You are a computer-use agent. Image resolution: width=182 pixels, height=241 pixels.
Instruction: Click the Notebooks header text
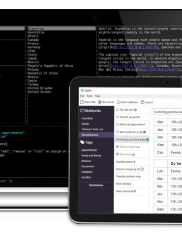[x=93, y=111]
